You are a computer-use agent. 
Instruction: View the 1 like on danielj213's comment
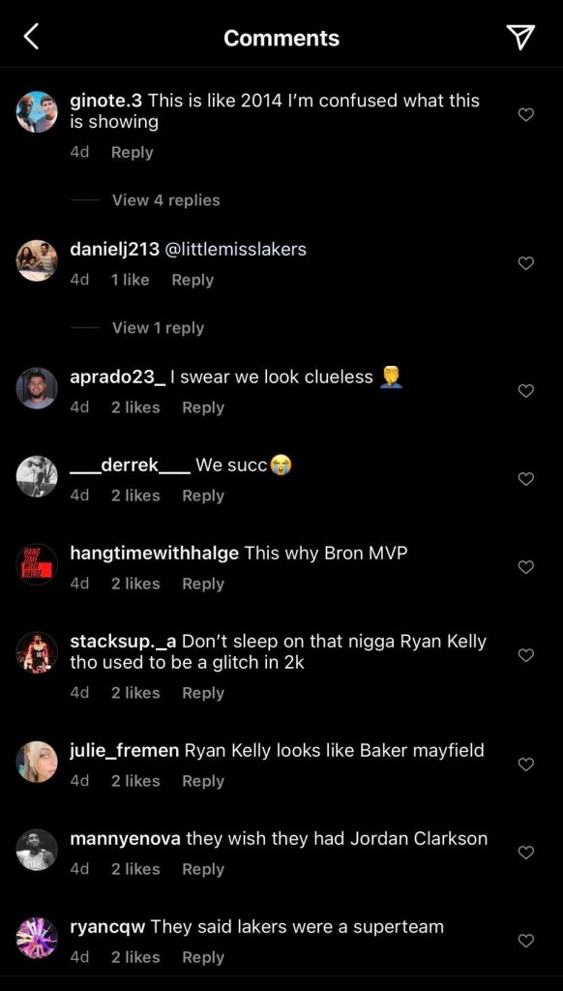[131, 280]
